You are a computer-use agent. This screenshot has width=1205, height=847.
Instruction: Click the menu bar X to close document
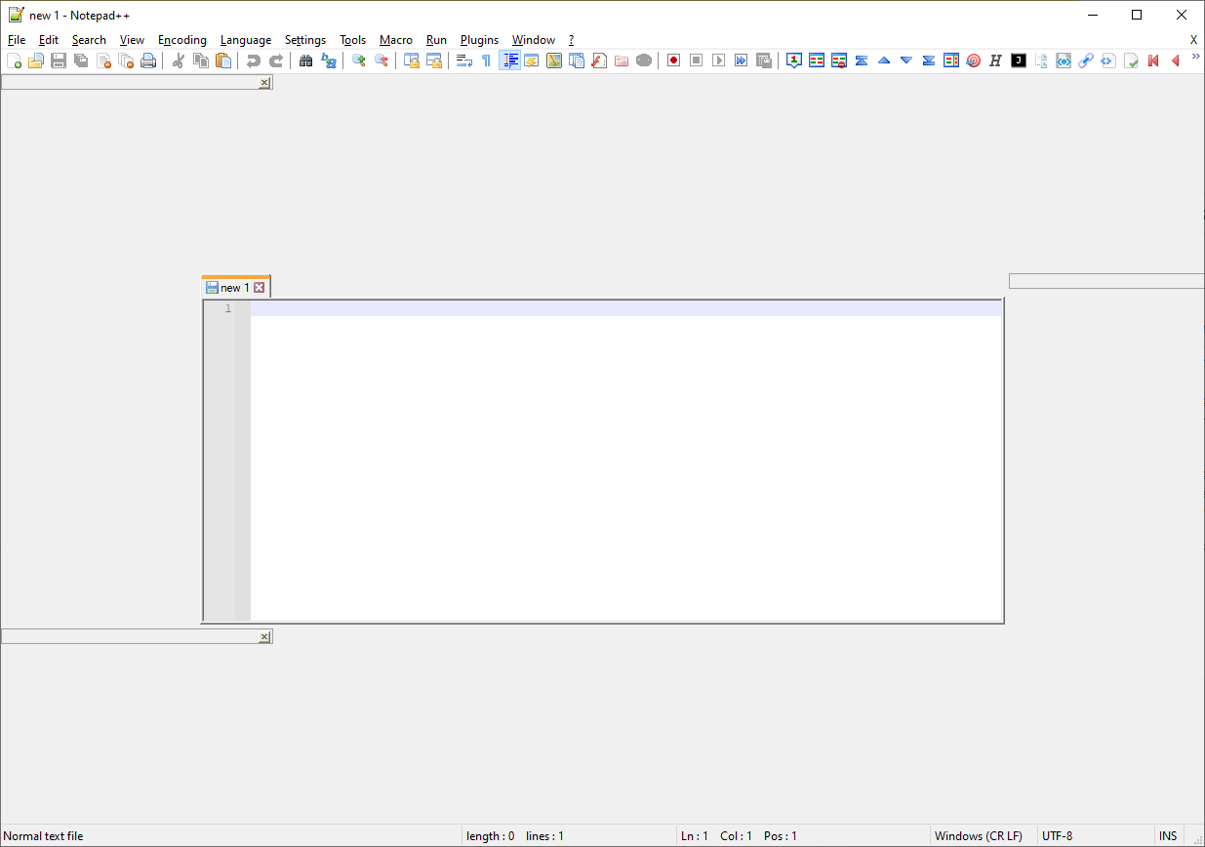click(1193, 40)
